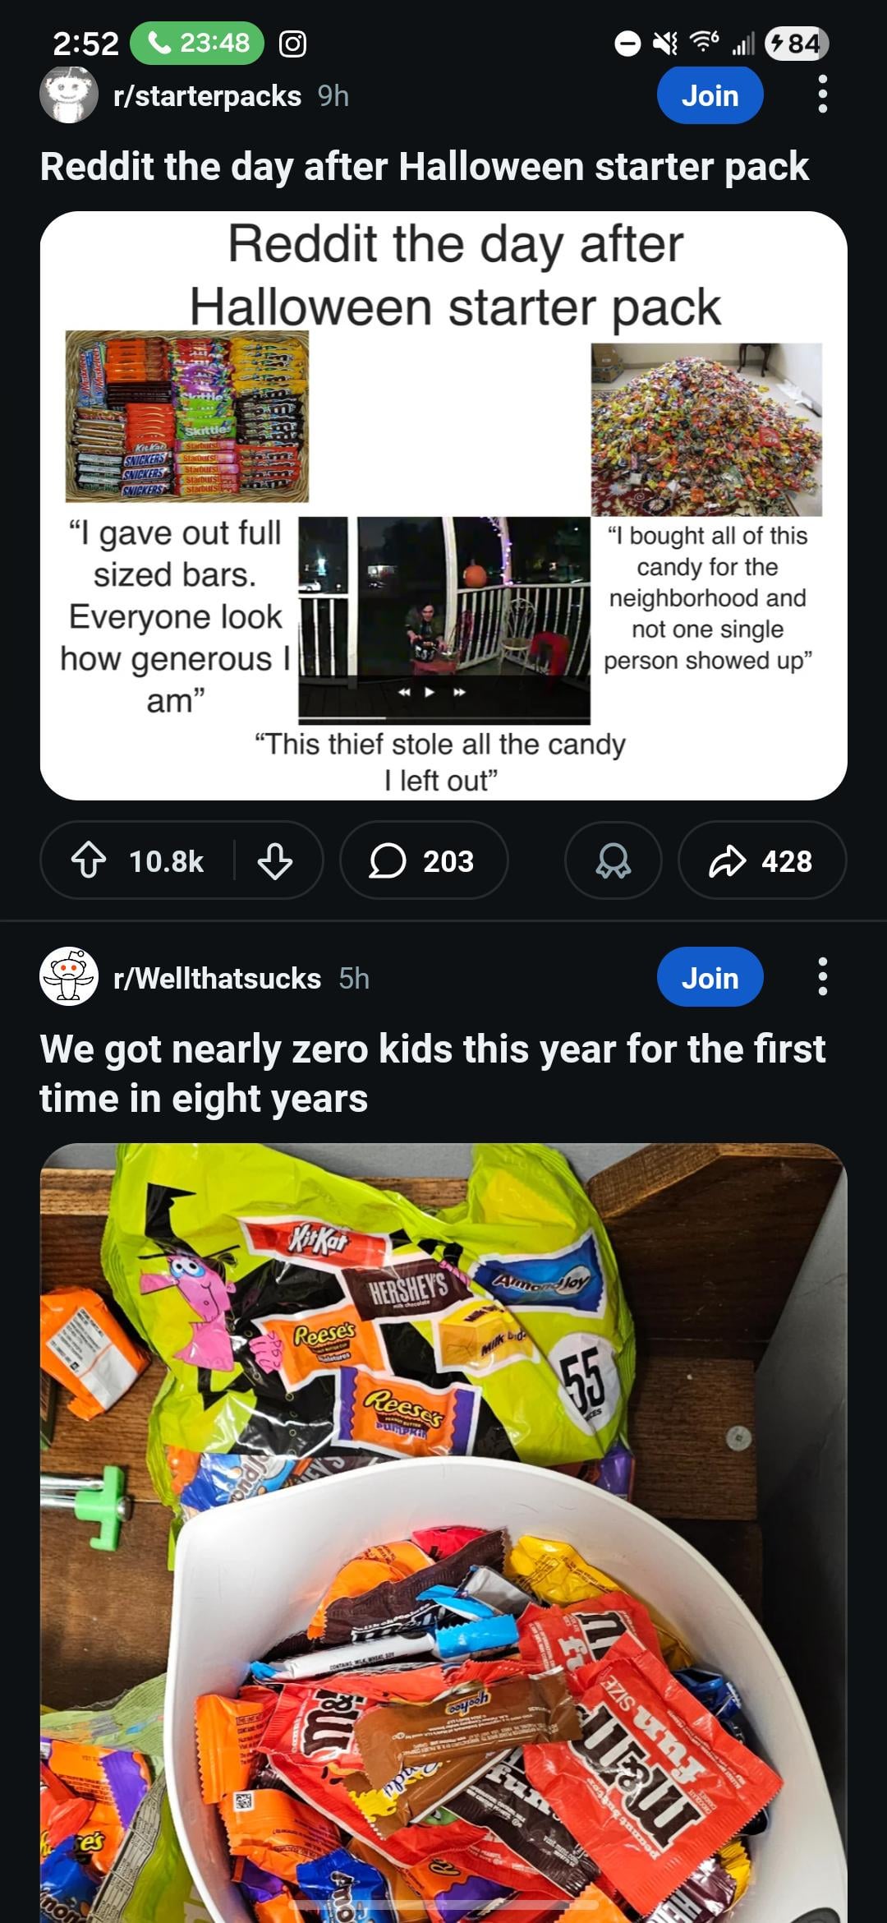Share the starter pack post (428)

[762, 860]
